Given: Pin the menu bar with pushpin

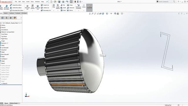Looking at the screenshot, I should coord(47,2).
